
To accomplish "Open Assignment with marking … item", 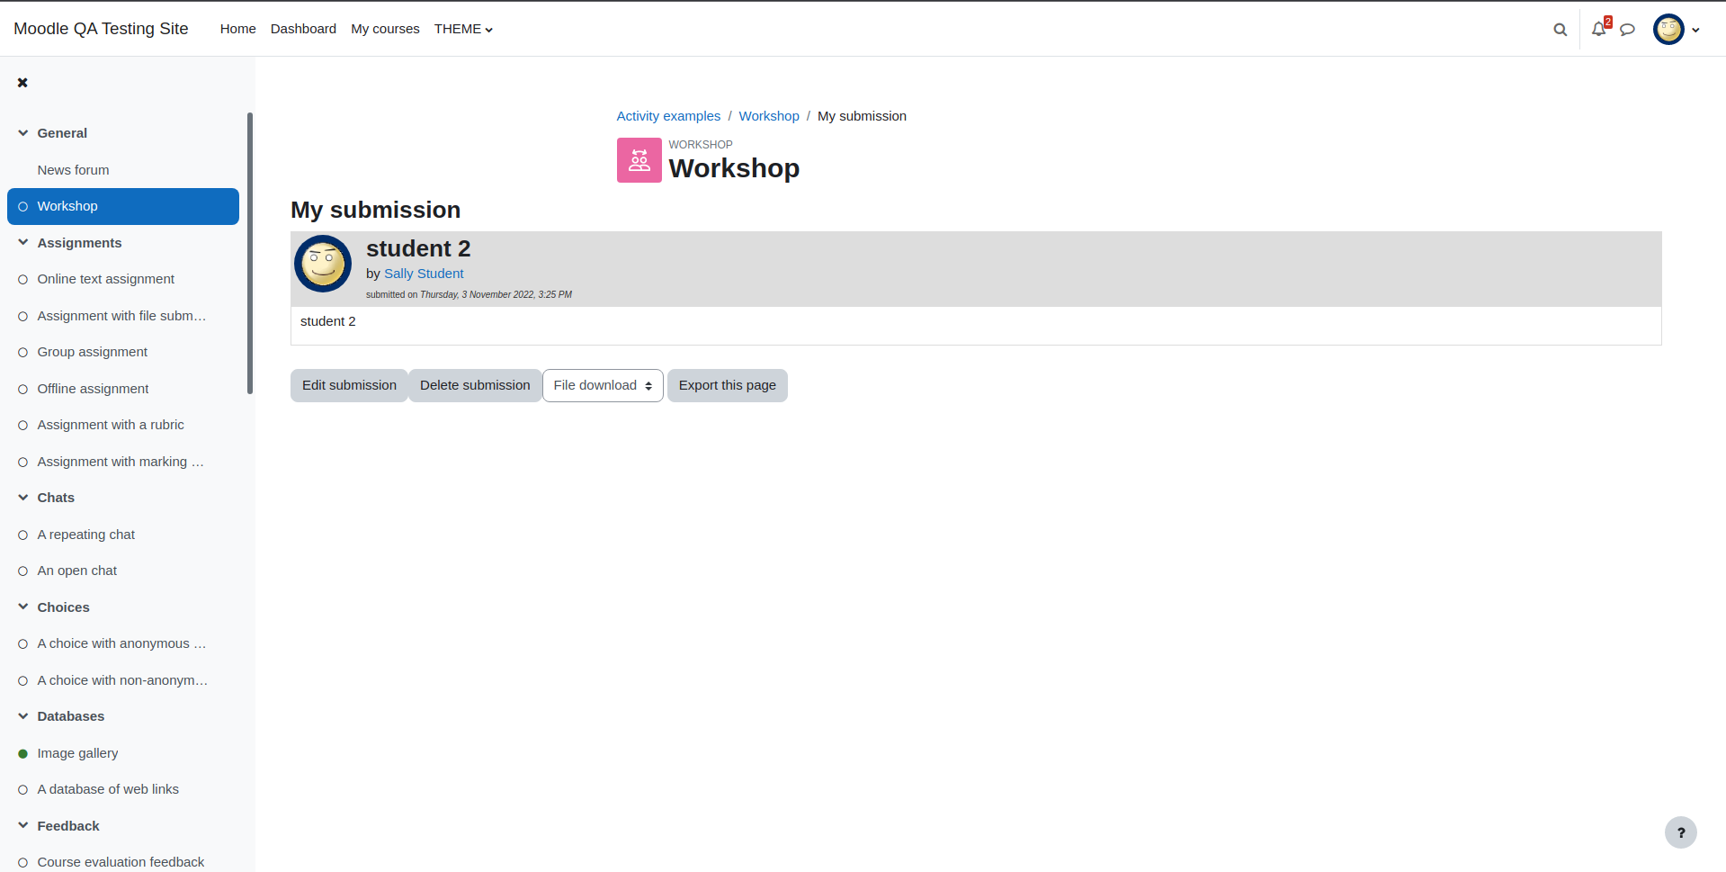I will pyautogui.click(x=121, y=462).
